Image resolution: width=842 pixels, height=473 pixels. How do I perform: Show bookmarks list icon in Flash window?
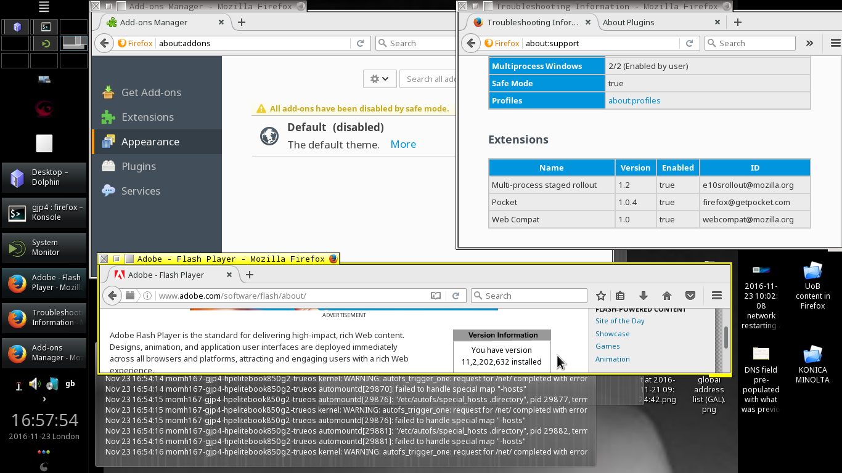621,296
